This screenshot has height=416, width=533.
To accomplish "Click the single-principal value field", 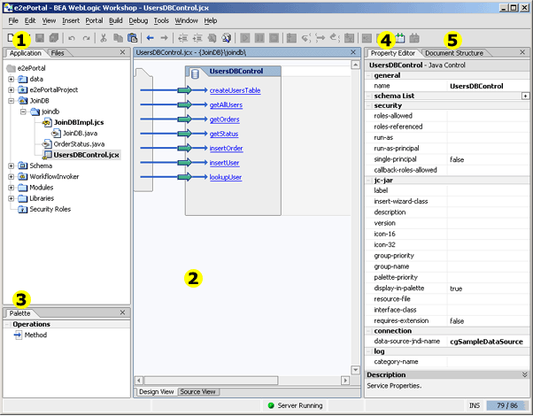I will point(488,159).
